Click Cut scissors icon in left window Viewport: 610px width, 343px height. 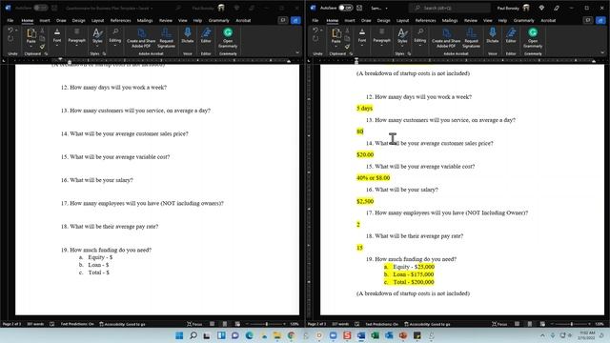[42, 30]
